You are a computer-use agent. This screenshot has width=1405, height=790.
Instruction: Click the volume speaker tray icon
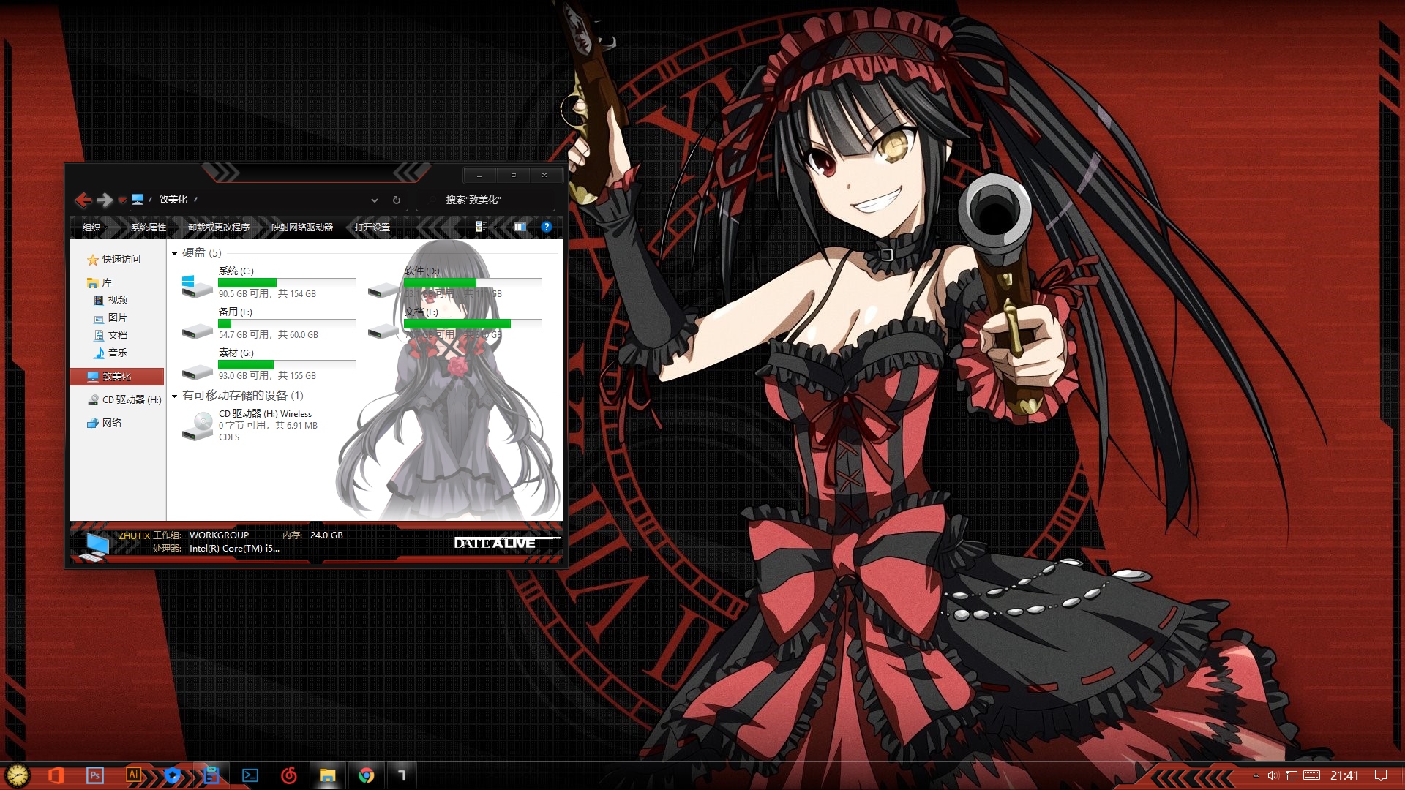[1273, 775]
